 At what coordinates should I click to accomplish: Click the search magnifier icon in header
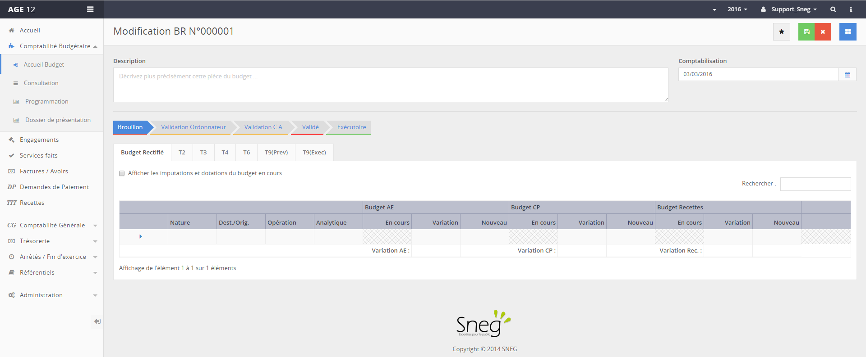833,9
